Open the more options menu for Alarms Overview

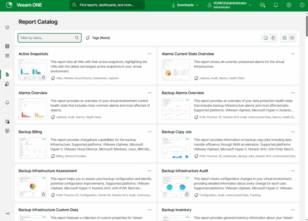point(150,93)
